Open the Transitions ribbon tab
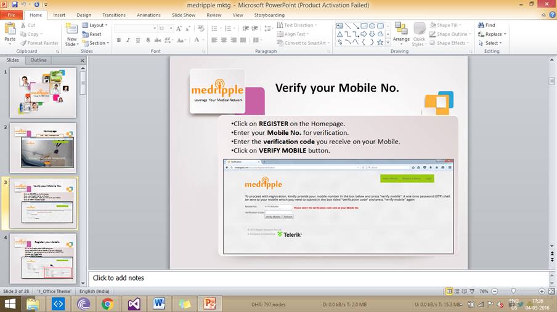The height and width of the screenshot is (312, 557). pos(114,15)
